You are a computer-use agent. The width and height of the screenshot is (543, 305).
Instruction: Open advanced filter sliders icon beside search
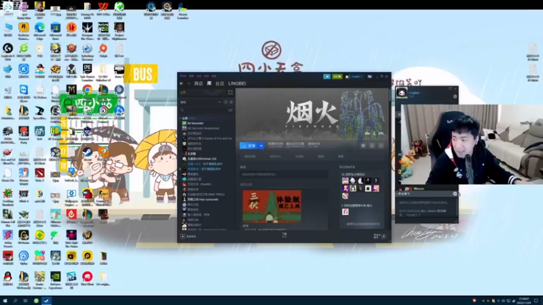[230, 110]
